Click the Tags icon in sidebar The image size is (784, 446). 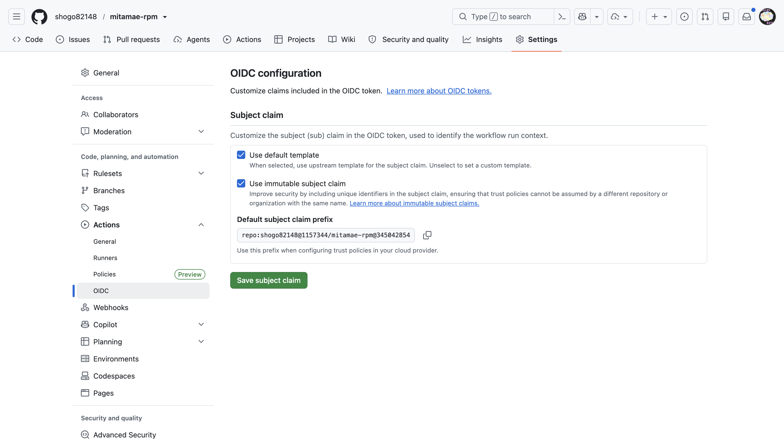[85, 208]
